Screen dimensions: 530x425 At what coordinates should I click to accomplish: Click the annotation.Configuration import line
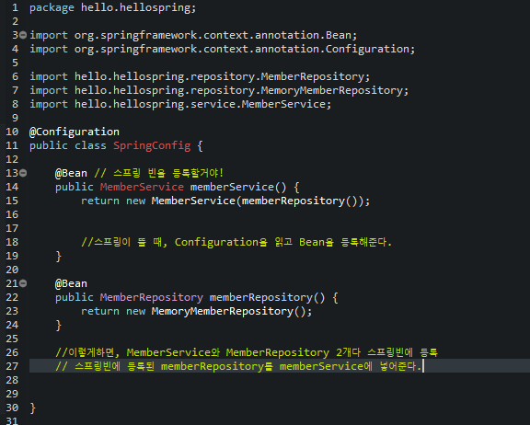pos(222,50)
